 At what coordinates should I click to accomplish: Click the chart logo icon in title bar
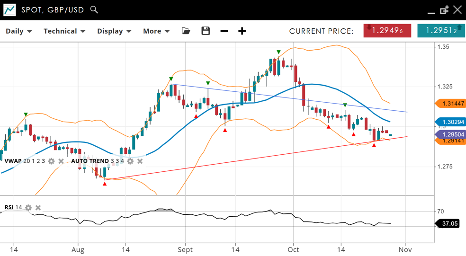click(9, 9)
